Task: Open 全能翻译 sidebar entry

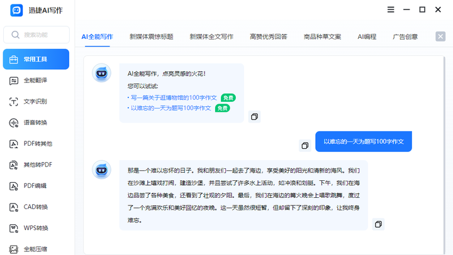Action: coord(36,80)
